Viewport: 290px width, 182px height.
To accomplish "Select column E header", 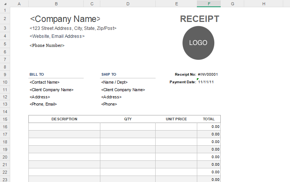I will (x=176, y=4).
